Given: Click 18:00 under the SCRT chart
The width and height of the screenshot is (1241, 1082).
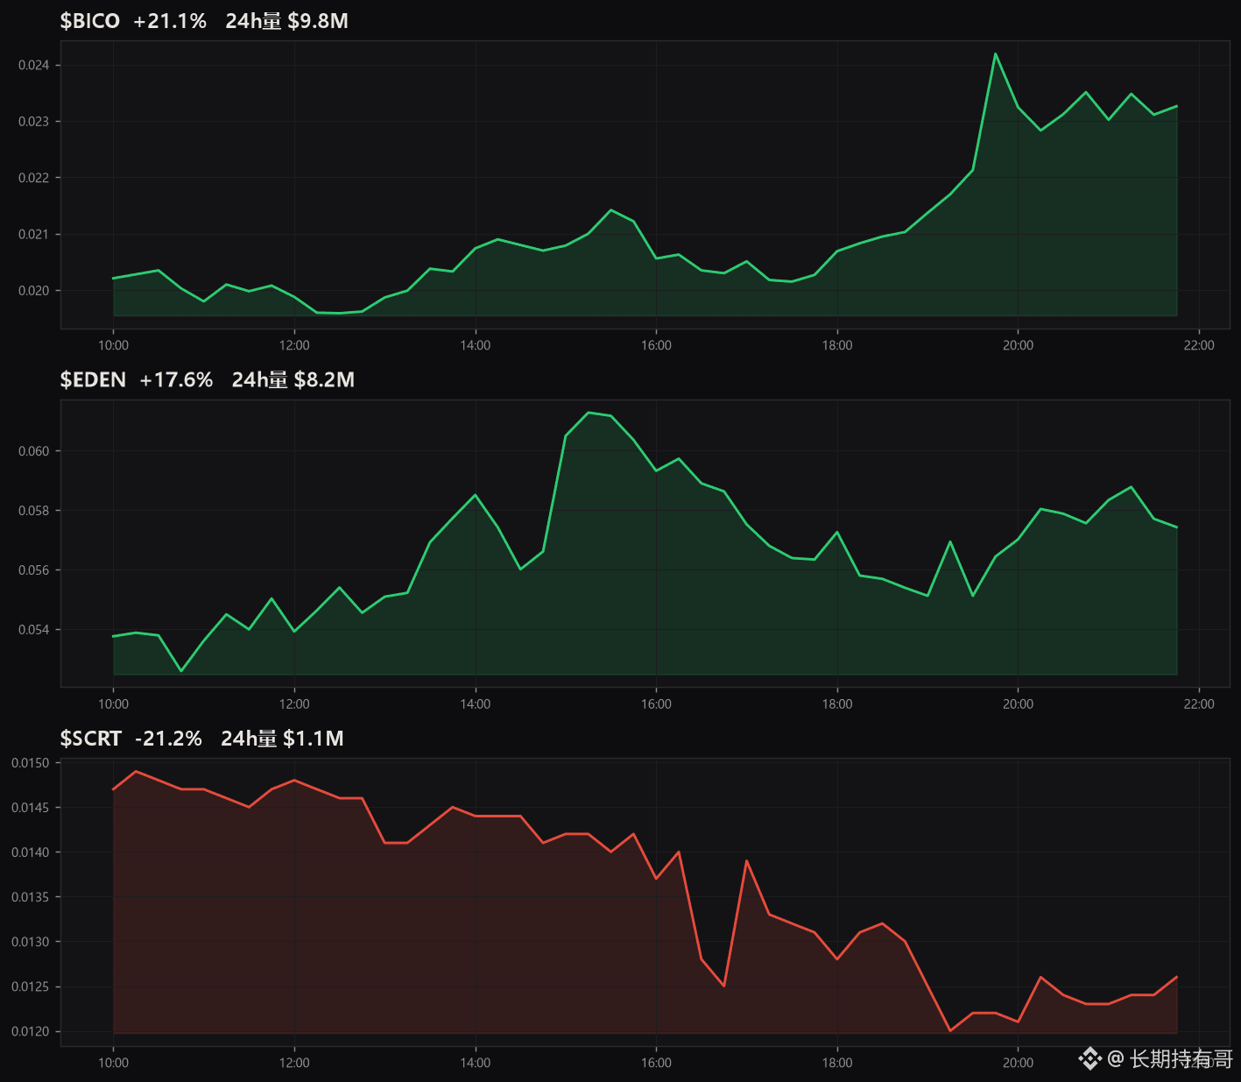Looking at the screenshot, I should 837,1063.
